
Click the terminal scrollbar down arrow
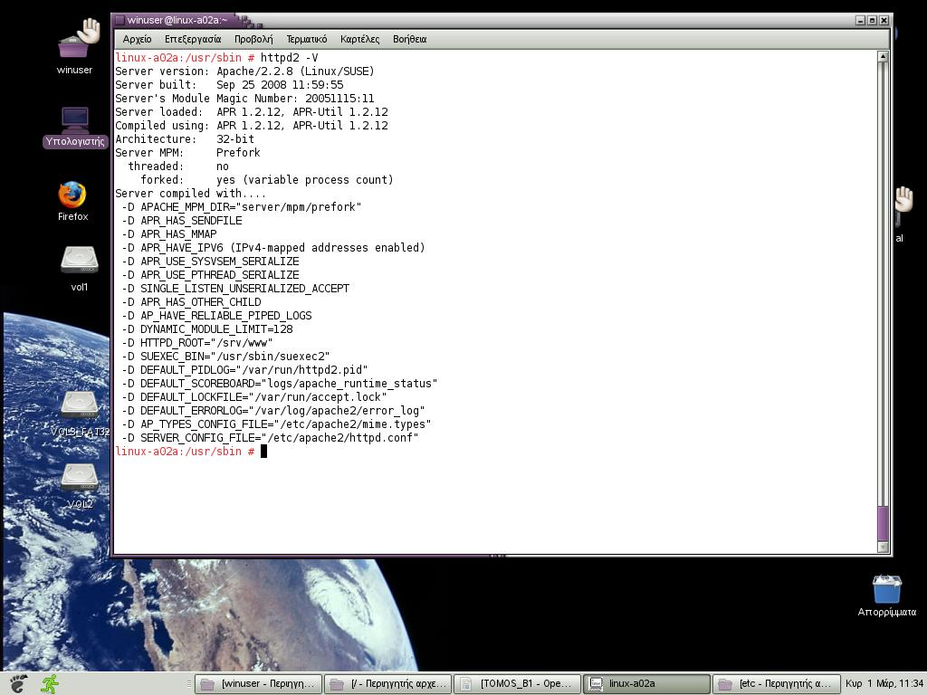883,547
